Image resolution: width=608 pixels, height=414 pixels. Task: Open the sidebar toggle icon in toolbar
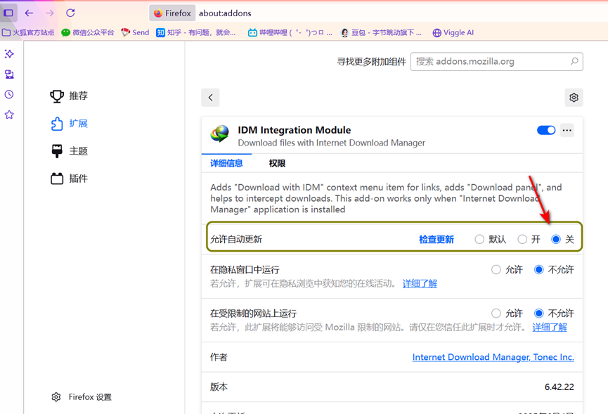click(x=8, y=13)
